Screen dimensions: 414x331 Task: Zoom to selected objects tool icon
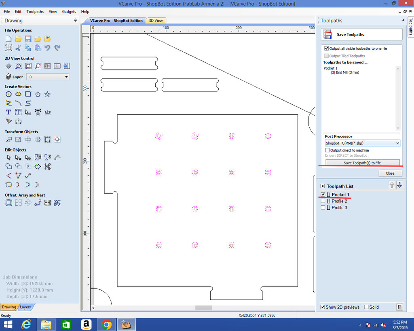click(x=38, y=66)
